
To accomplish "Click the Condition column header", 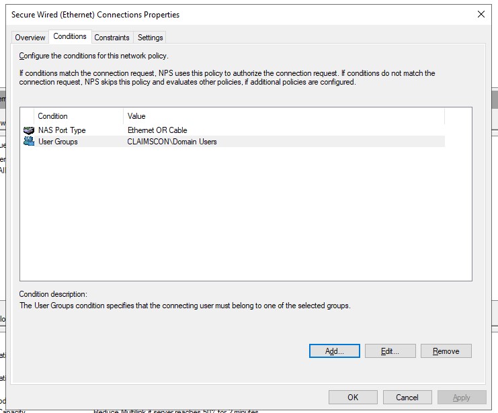I will (79, 116).
